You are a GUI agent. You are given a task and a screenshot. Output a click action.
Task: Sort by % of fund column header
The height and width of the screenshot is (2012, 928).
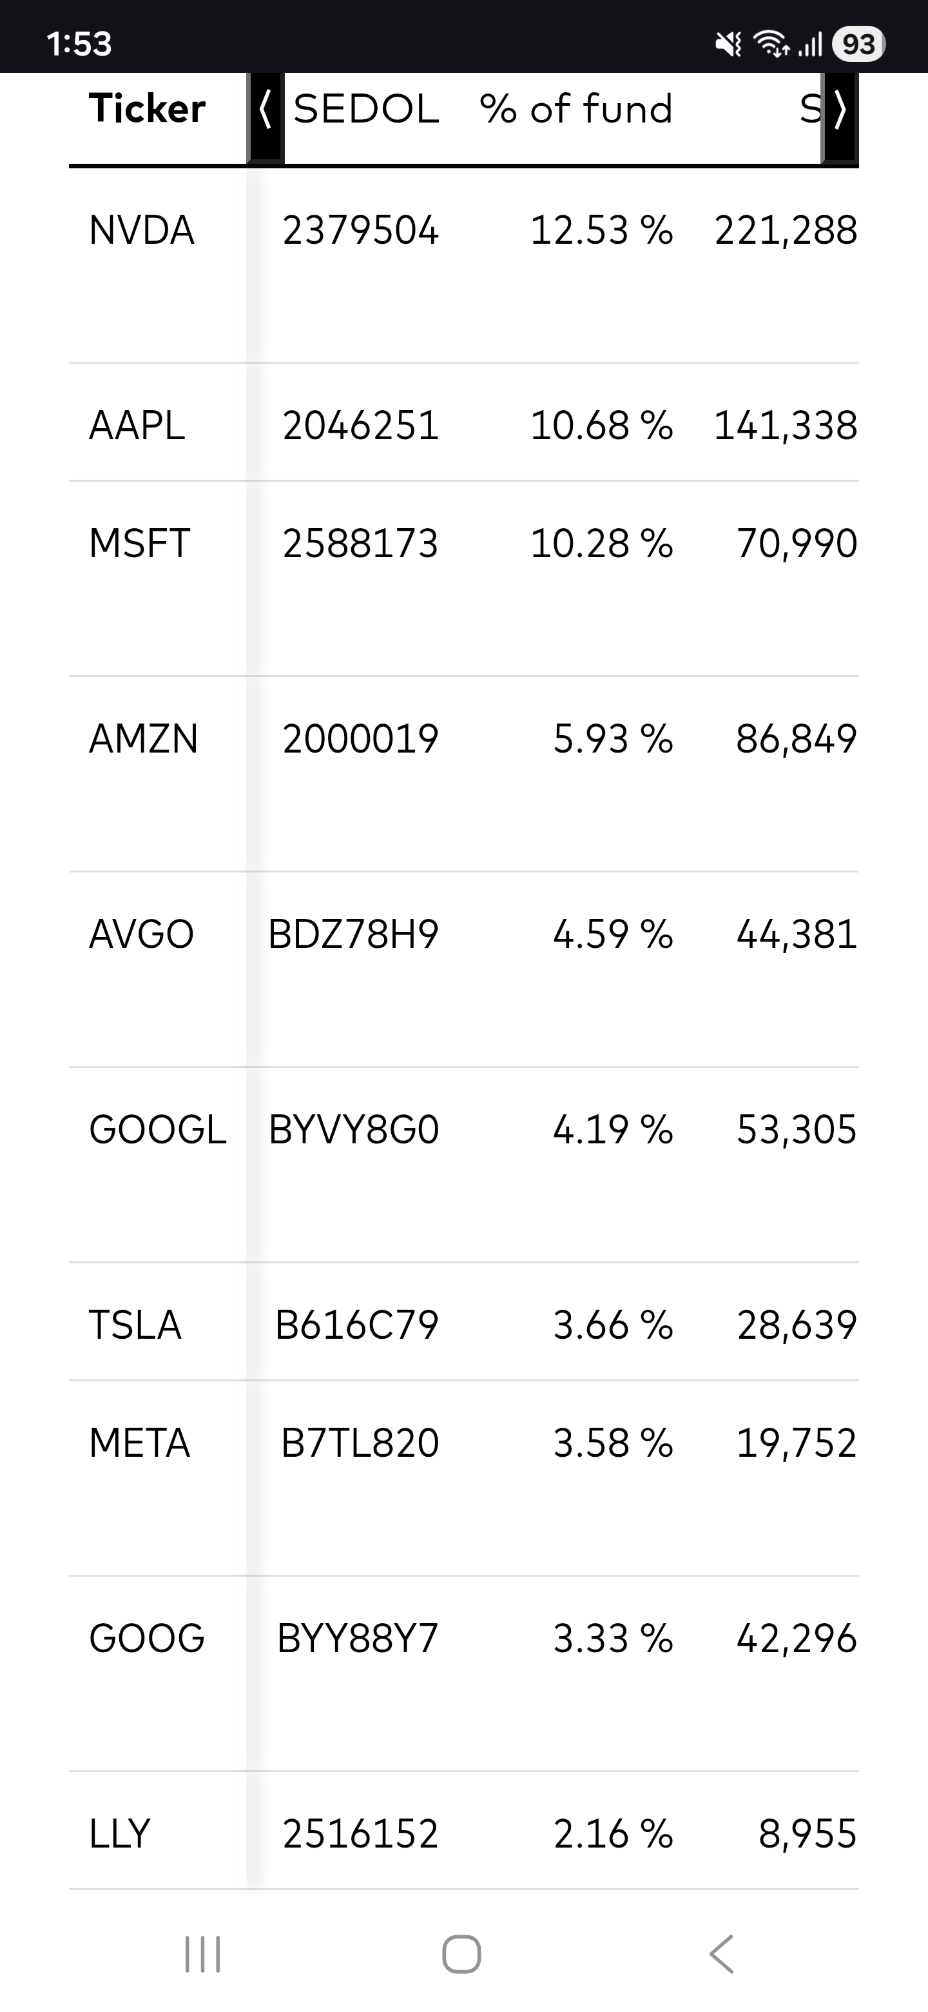[576, 108]
